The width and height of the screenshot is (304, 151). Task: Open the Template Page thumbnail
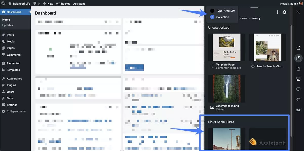(x=227, y=47)
